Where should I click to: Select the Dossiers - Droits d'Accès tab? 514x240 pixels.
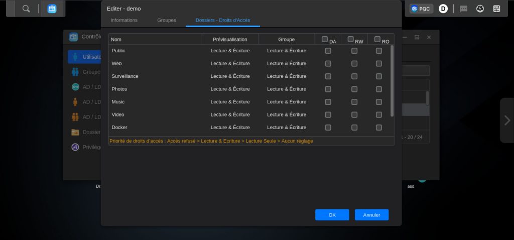223,20
